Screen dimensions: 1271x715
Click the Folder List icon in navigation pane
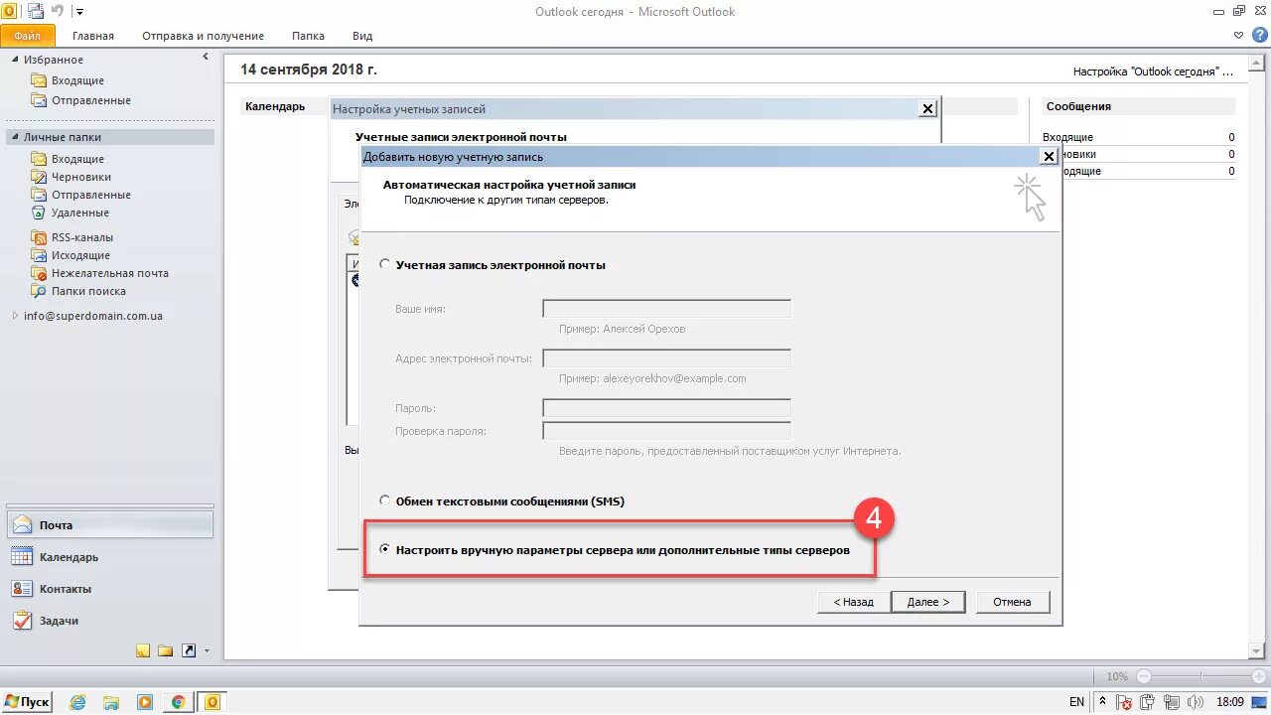click(x=166, y=650)
